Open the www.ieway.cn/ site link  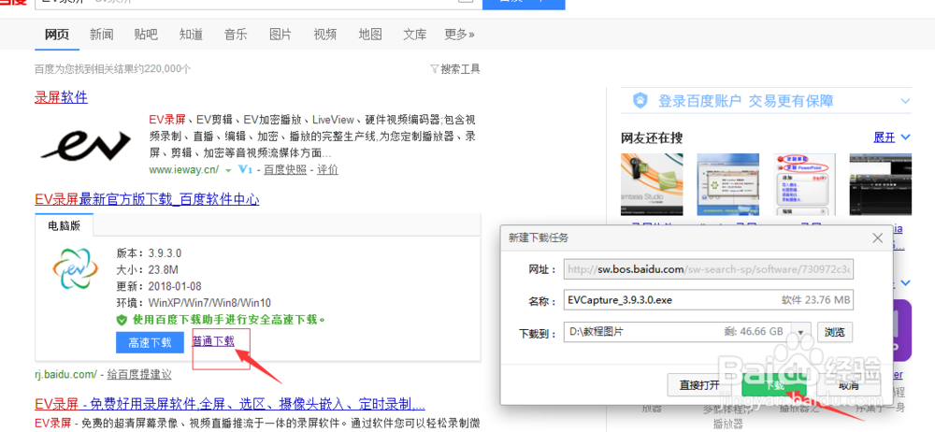click(x=183, y=169)
